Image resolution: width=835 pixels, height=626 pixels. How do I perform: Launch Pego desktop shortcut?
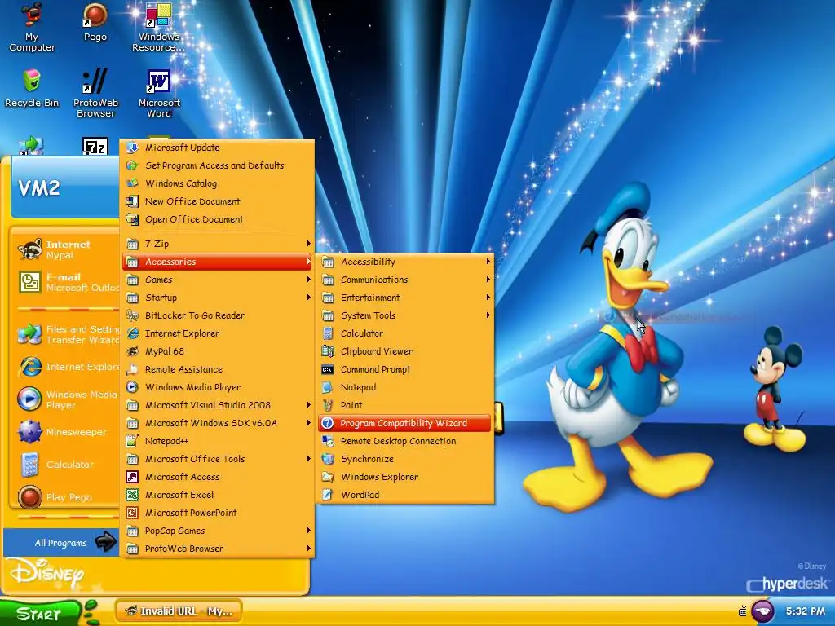[x=95, y=22]
